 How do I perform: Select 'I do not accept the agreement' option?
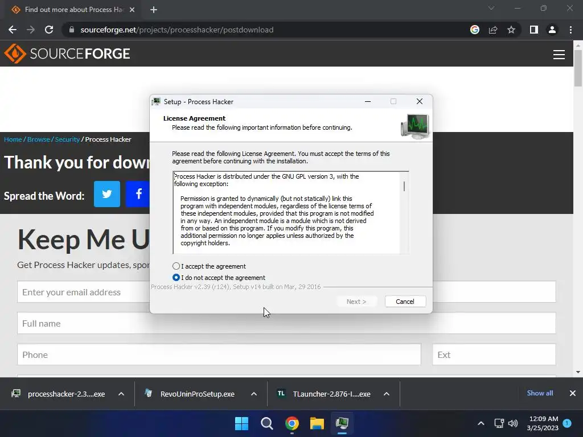tap(176, 278)
